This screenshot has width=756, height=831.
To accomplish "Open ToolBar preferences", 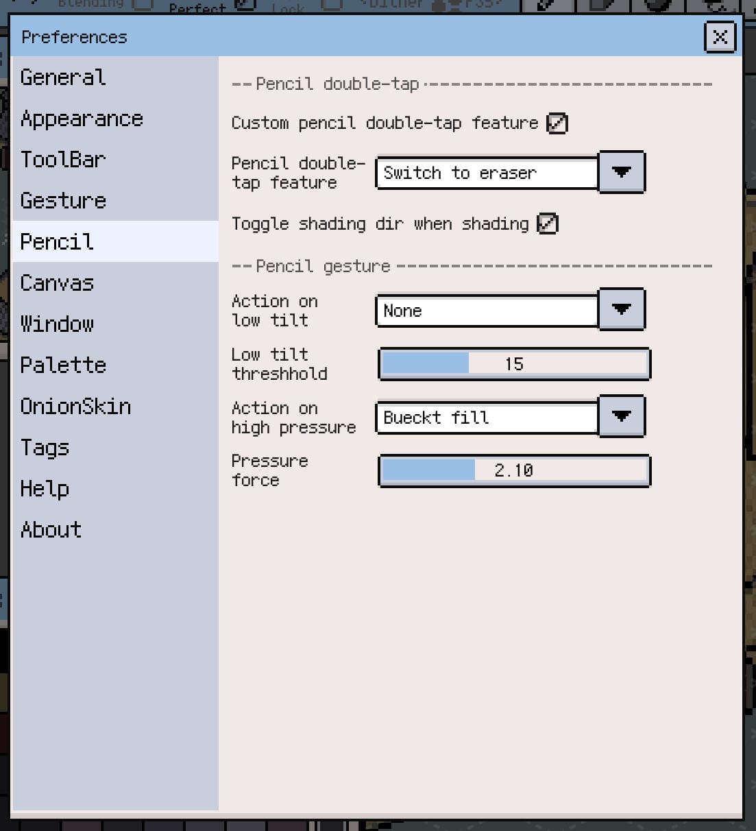I will coord(63,160).
